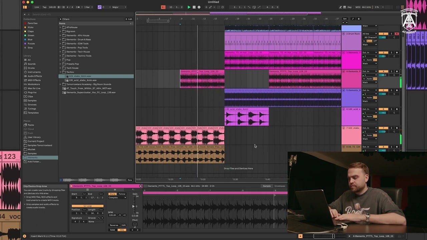Image resolution: width=427 pixels, height=240 pixels.
Task: Click the browser Edit button
Action: 129,19
